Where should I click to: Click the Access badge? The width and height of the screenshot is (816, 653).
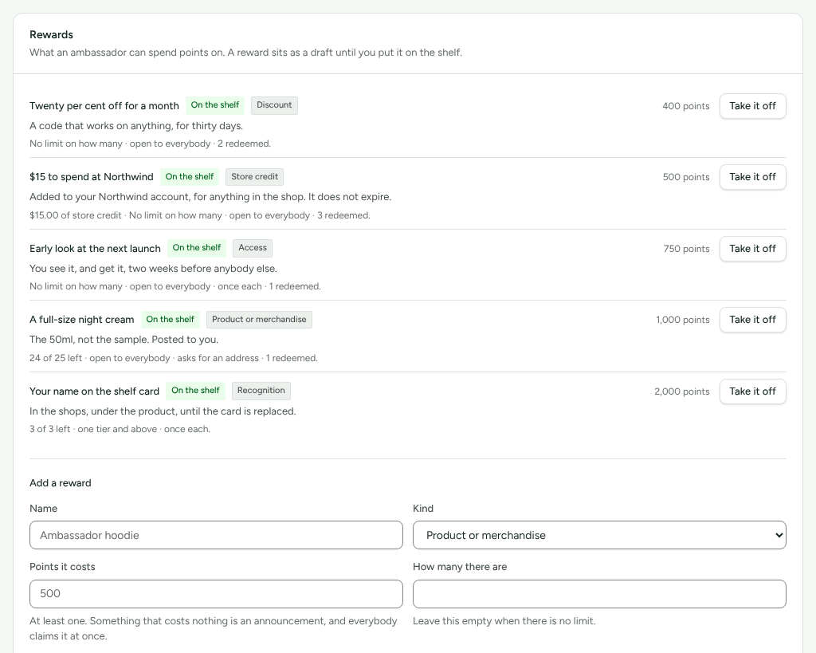click(x=253, y=248)
